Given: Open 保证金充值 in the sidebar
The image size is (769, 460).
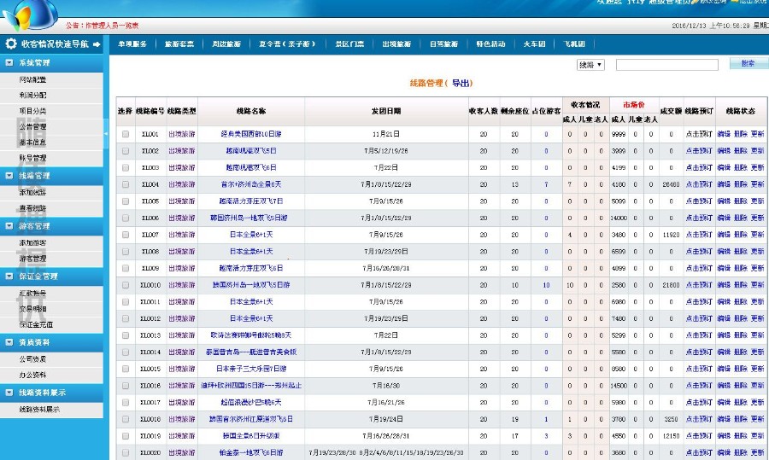Looking at the screenshot, I should click(36, 324).
